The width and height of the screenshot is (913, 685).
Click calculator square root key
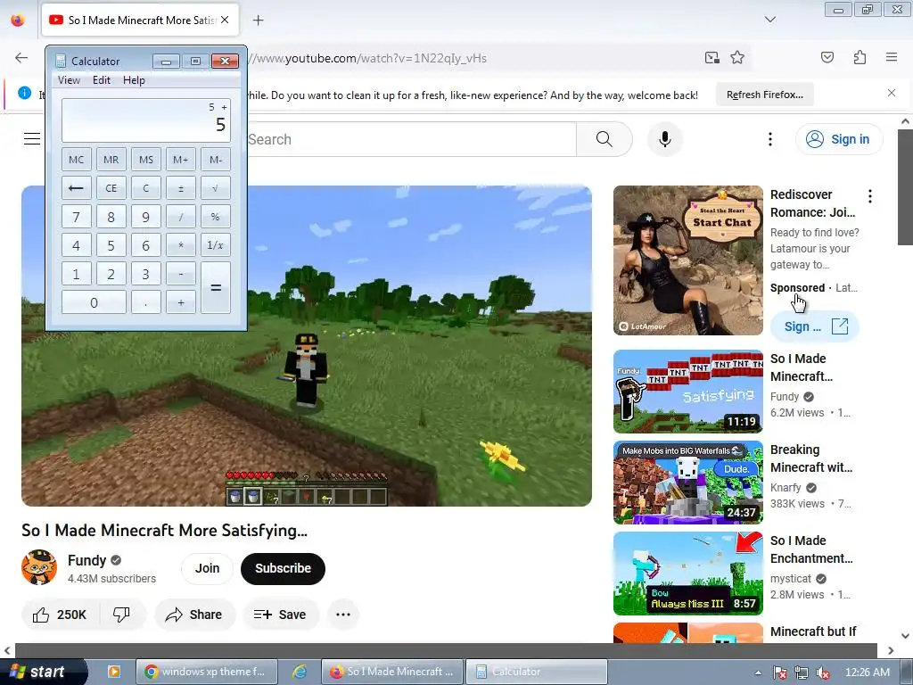pyautogui.click(x=216, y=188)
